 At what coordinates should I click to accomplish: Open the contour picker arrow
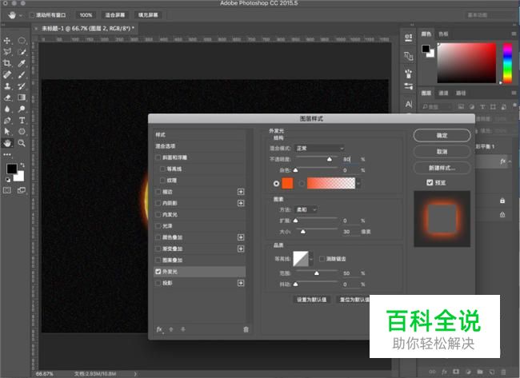pyautogui.click(x=310, y=259)
